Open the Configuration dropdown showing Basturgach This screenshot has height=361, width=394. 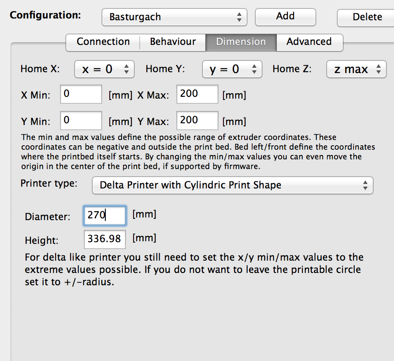[174, 17]
